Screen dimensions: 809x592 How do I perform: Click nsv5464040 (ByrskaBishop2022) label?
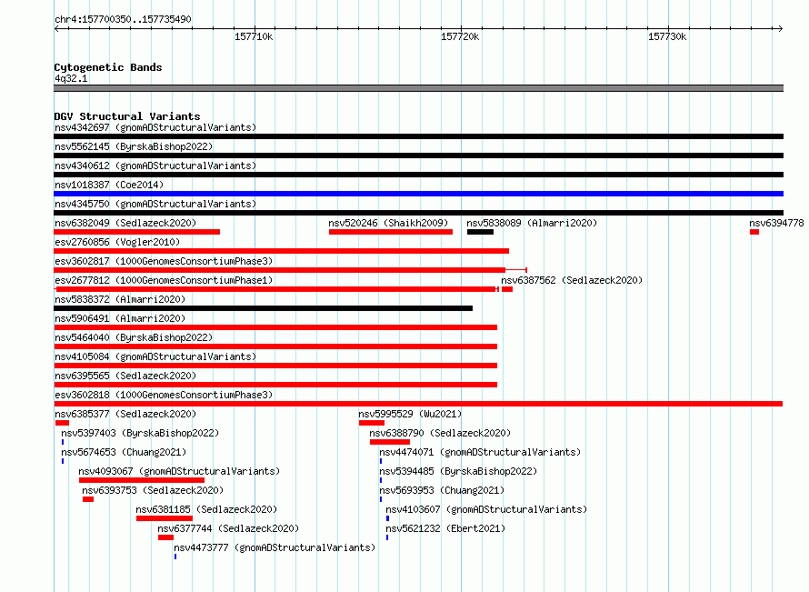134,337
